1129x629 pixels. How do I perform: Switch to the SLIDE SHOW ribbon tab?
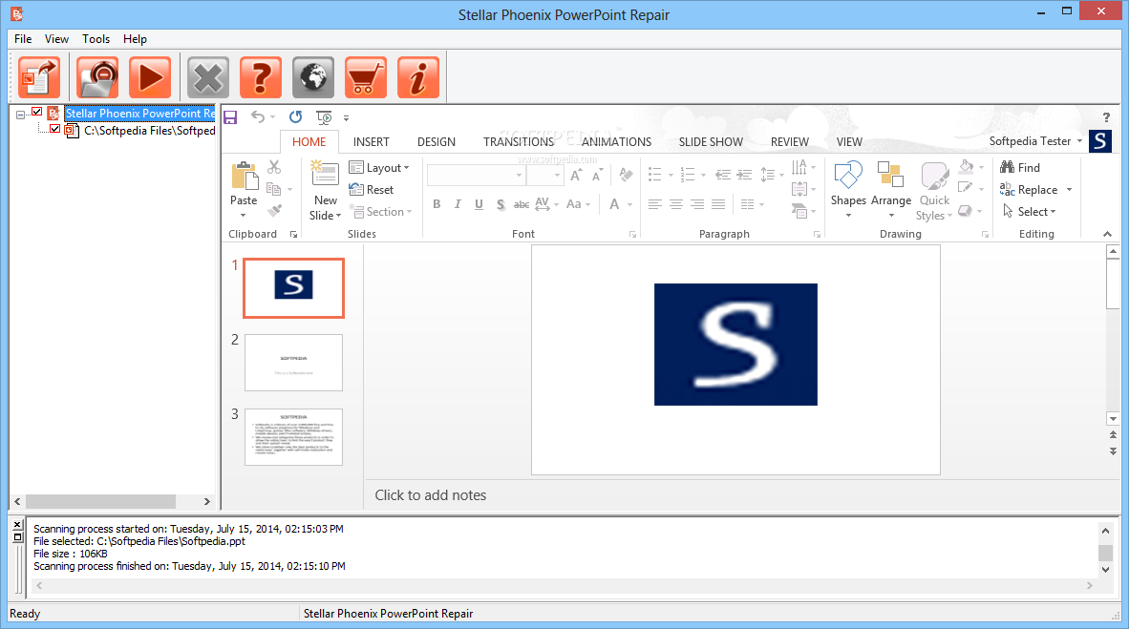tap(711, 142)
